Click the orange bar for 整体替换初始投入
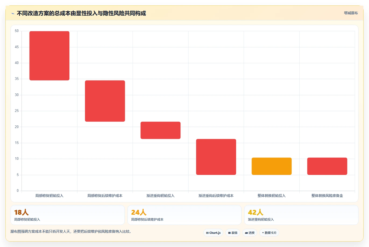The width and height of the screenshot is (369, 247). 272,166
